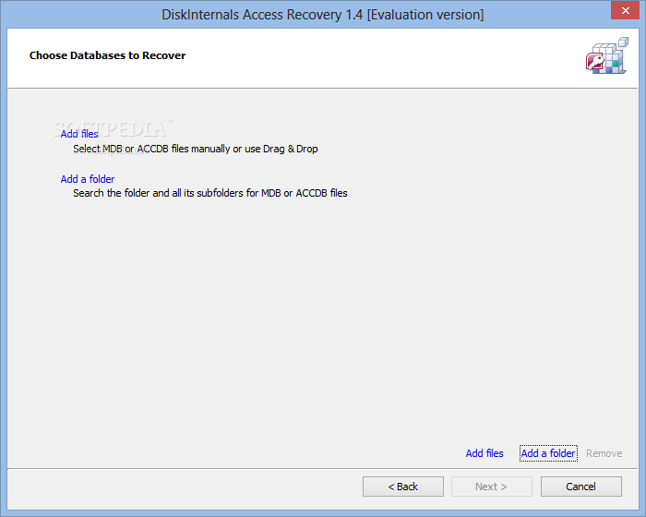The height and width of the screenshot is (517, 646).
Task: Click the disabled Next > button
Action: pyautogui.click(x=492, y=487)
